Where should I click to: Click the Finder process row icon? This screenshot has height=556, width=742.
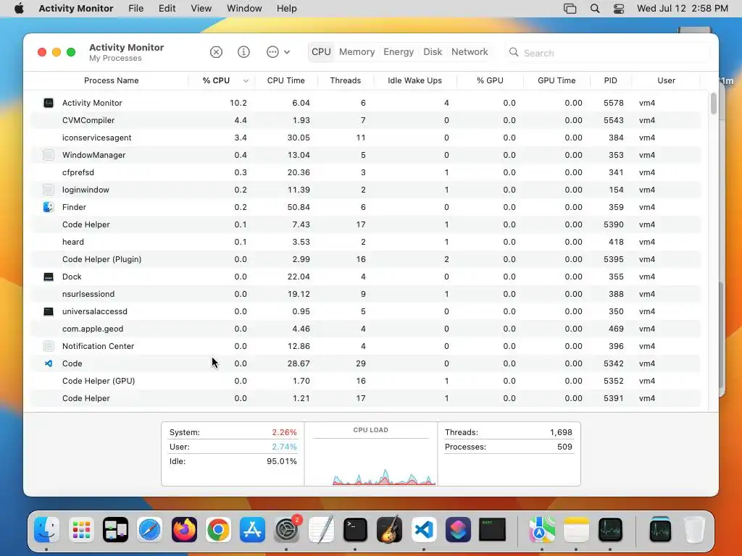pos(49,207)
